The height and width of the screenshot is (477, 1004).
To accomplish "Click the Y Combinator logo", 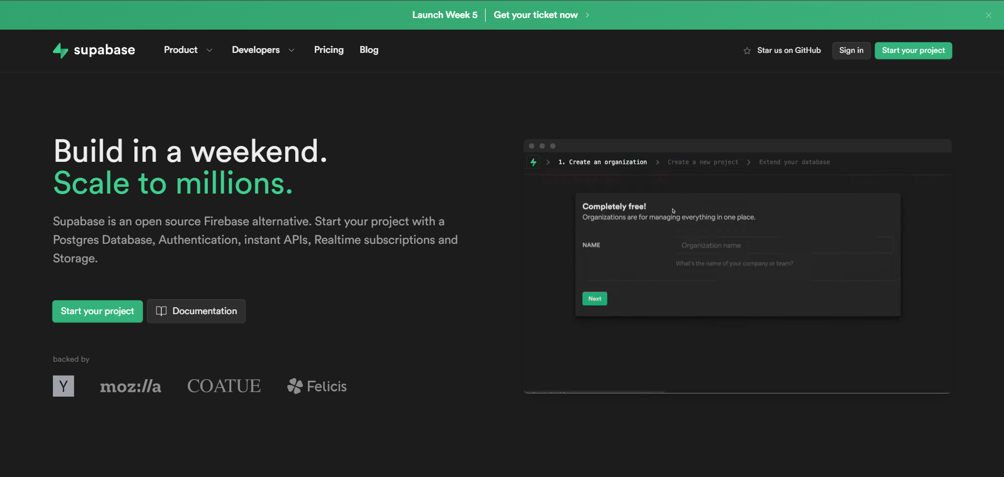I will (x=63, y=386).
